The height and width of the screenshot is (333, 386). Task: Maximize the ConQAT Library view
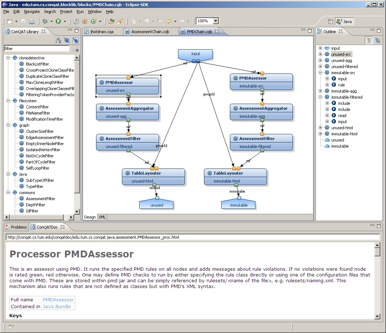click(77, 31)
